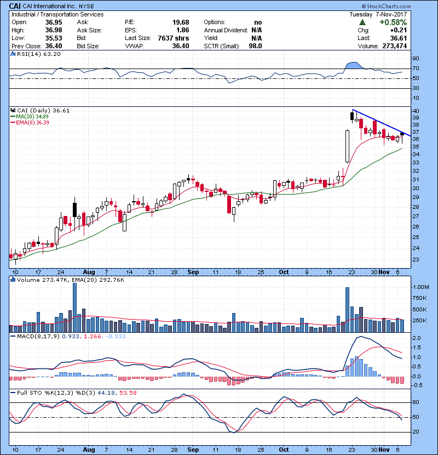Click the Industrial / Transportation Services sector label
The width and height of the screenshot is (438, 455).
[x=57, y=14]
